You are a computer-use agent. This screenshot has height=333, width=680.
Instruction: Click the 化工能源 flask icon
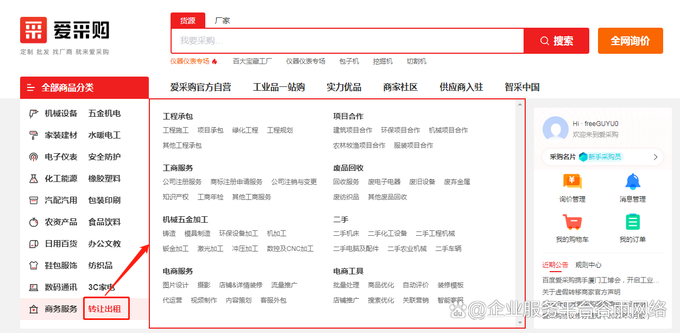tap(34, 179)
